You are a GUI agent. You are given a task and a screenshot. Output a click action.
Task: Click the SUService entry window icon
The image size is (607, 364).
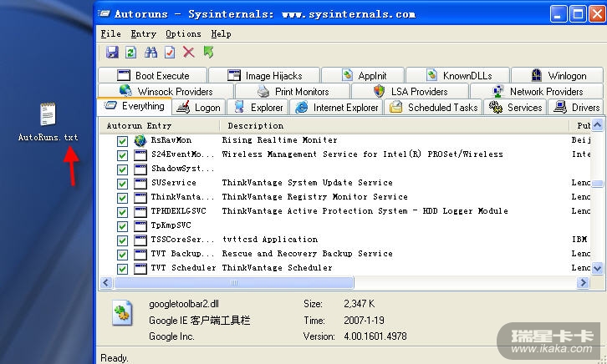140,183
